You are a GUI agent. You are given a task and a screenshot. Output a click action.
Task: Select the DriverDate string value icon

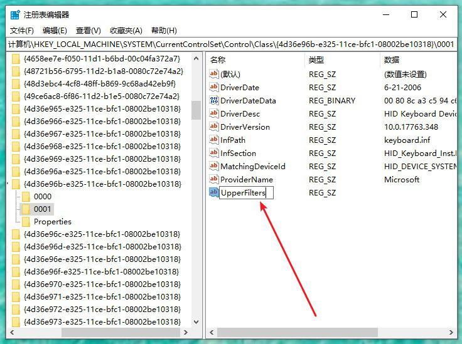click(214, 88)
